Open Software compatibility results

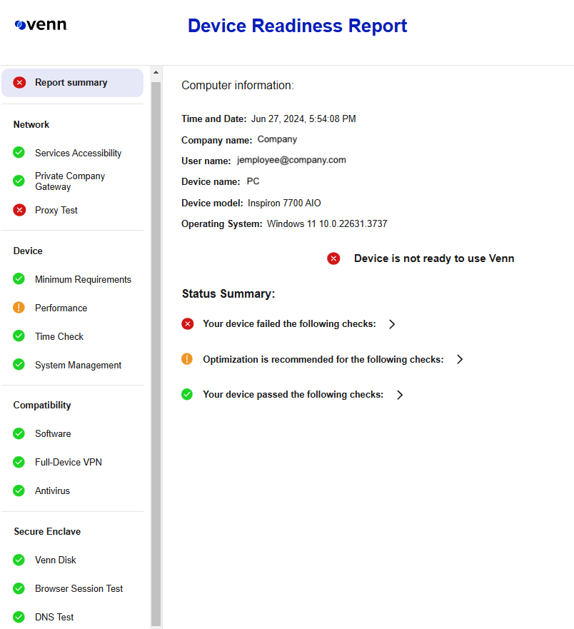point(53,433)
